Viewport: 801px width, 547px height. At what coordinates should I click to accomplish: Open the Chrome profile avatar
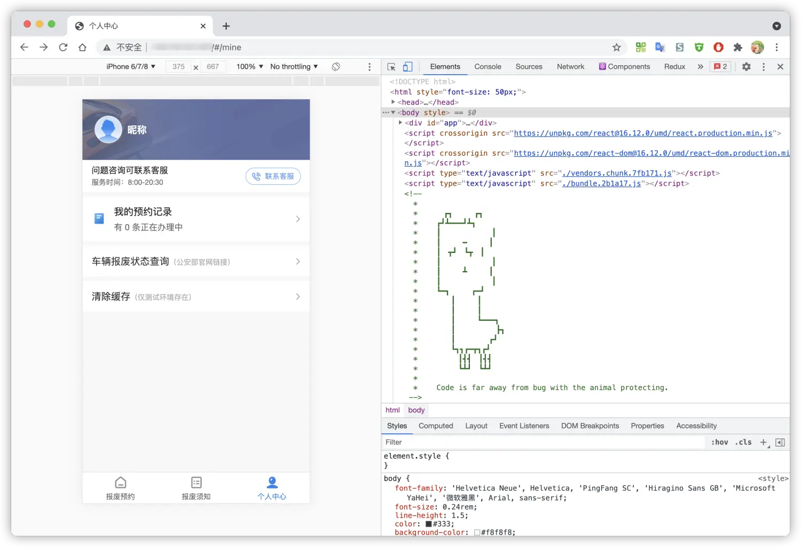pos(757,47)
